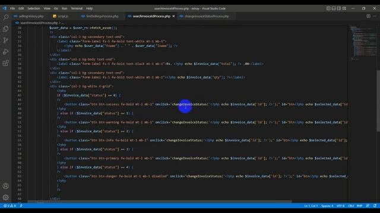The width and height of the screenshot is (380, 213).
Task: Place cursor in changeInvoiceStatus on line 47
Action: pyautogui.click(x=189, y=104)
